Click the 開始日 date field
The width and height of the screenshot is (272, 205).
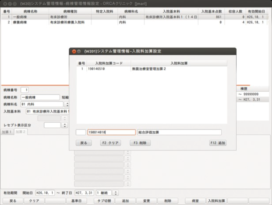(x=45, y=193)
